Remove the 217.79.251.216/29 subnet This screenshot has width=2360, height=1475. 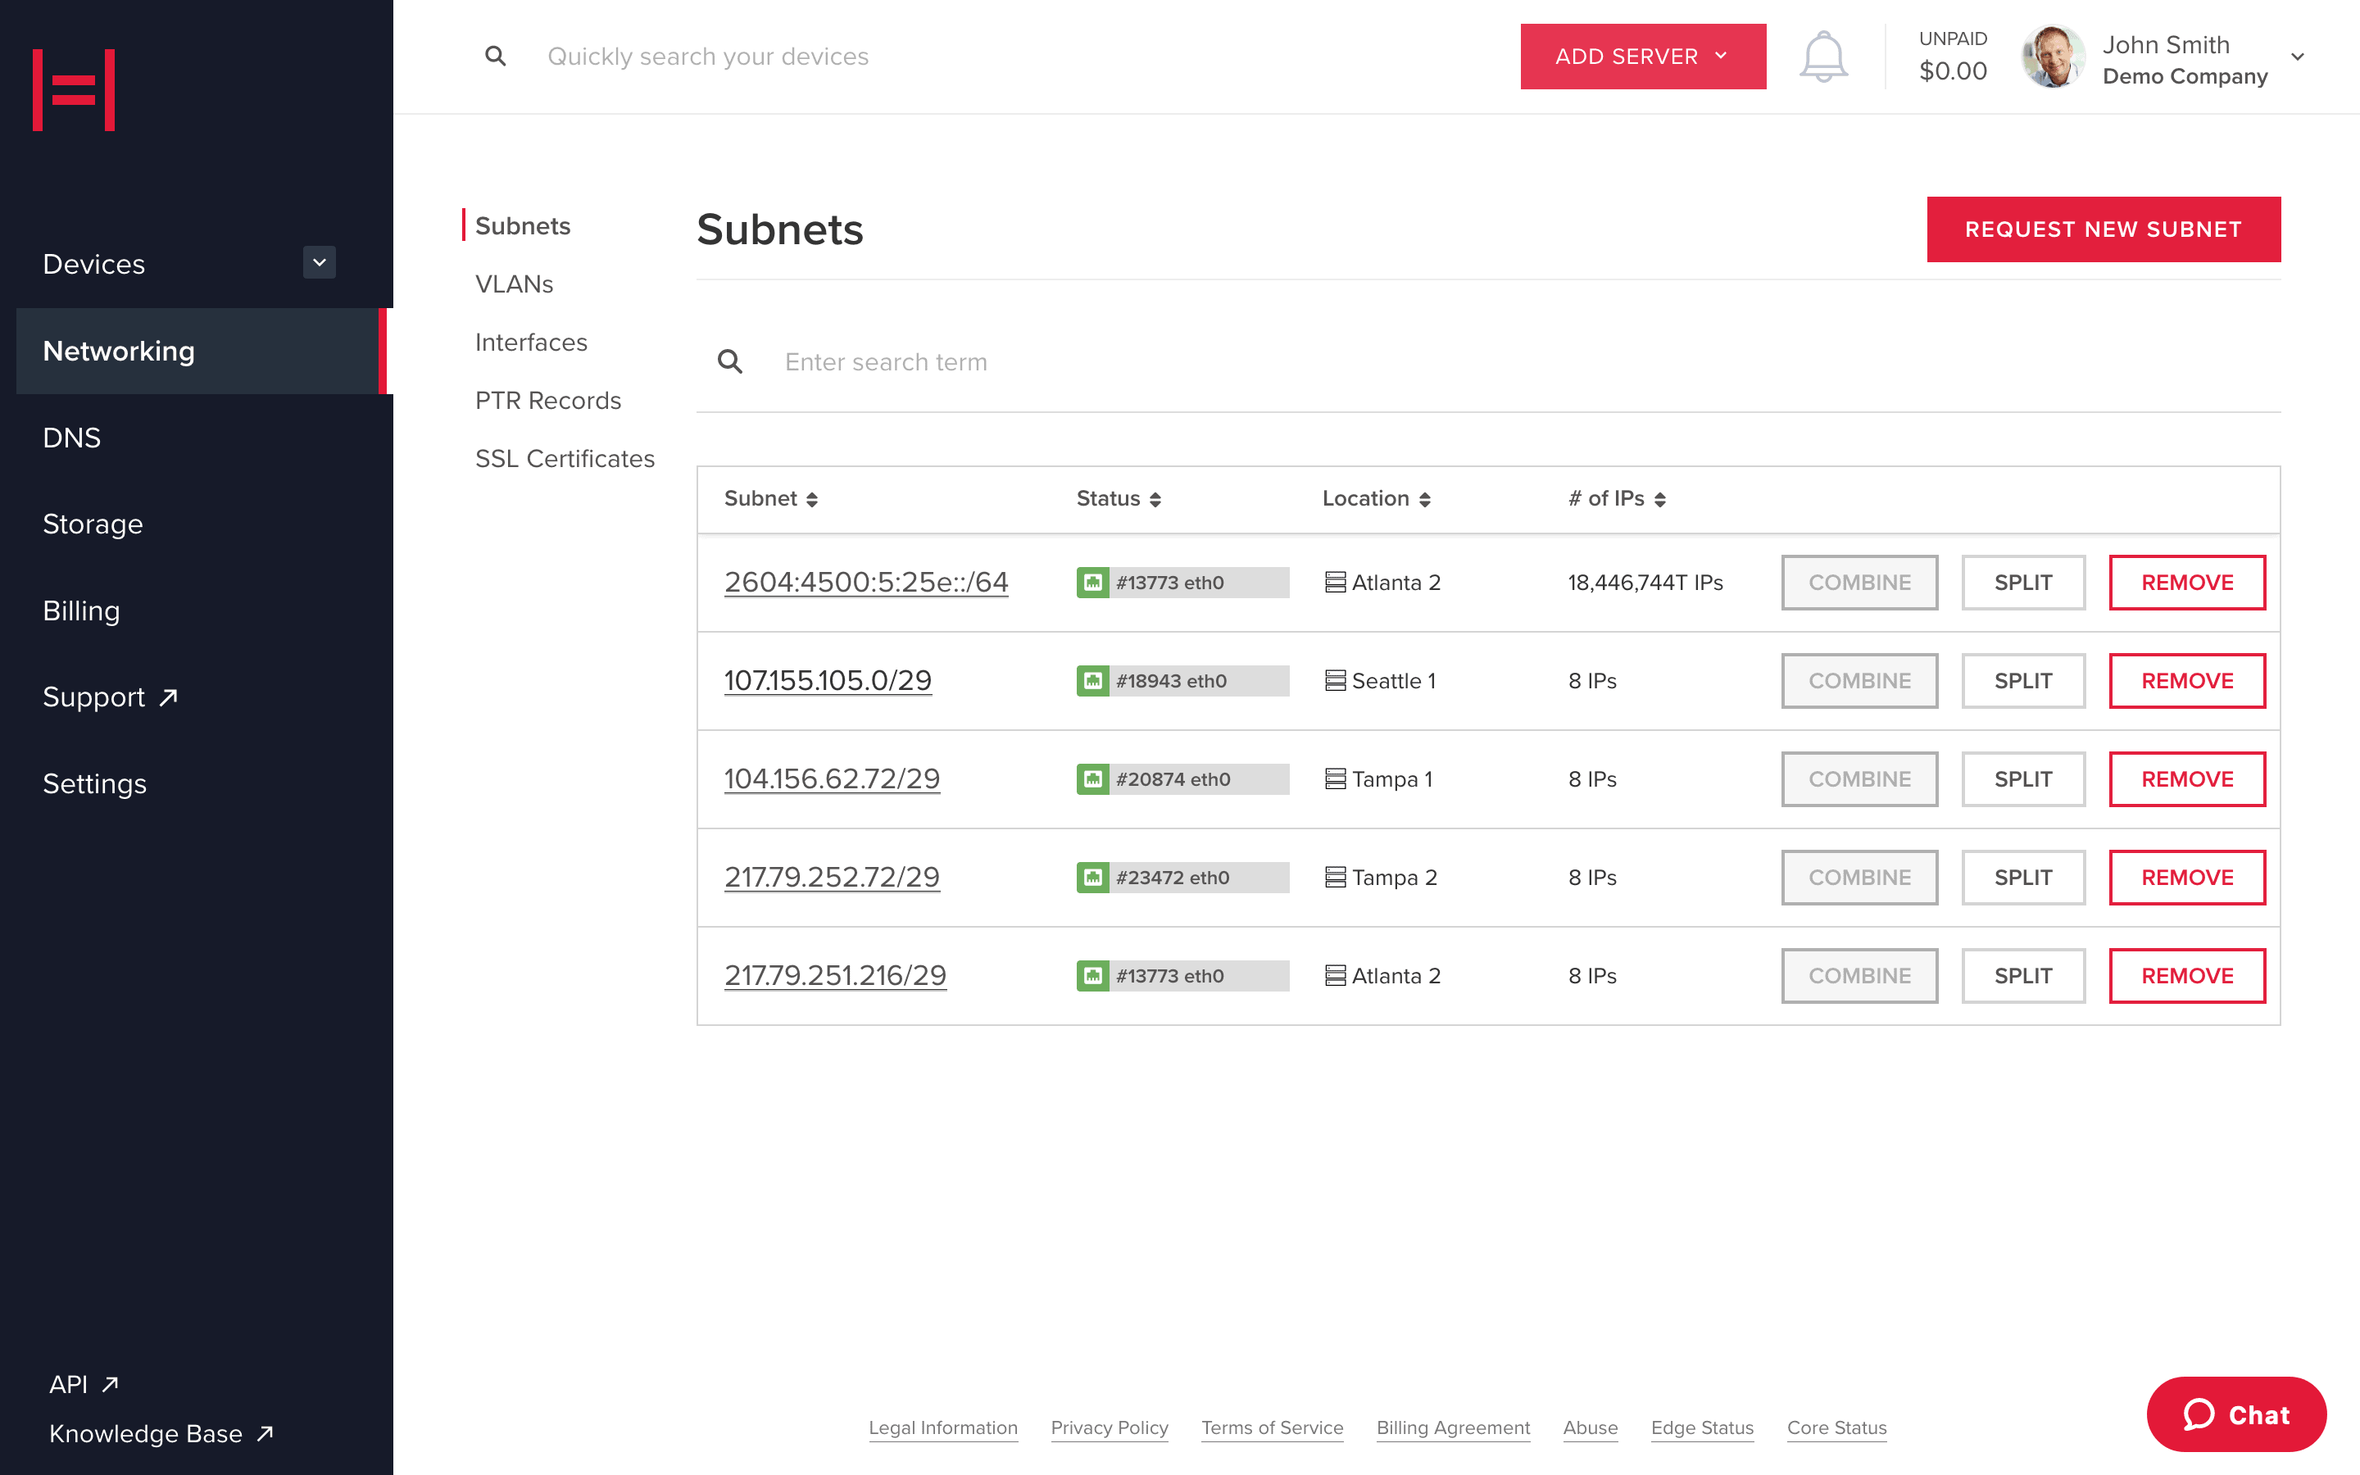[2186, 975]
